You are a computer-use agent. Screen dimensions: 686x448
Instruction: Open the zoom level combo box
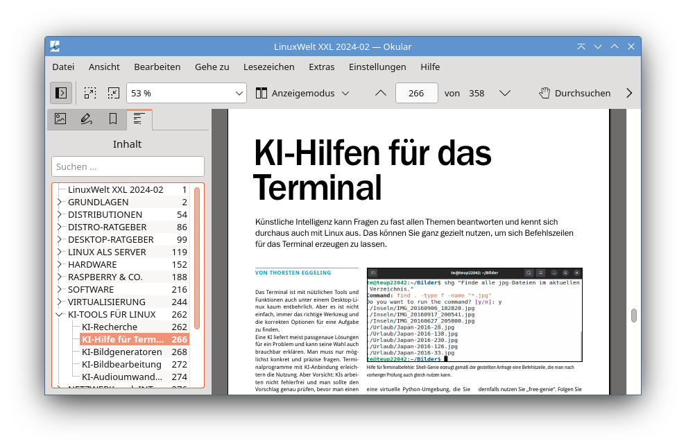(187, 93)
